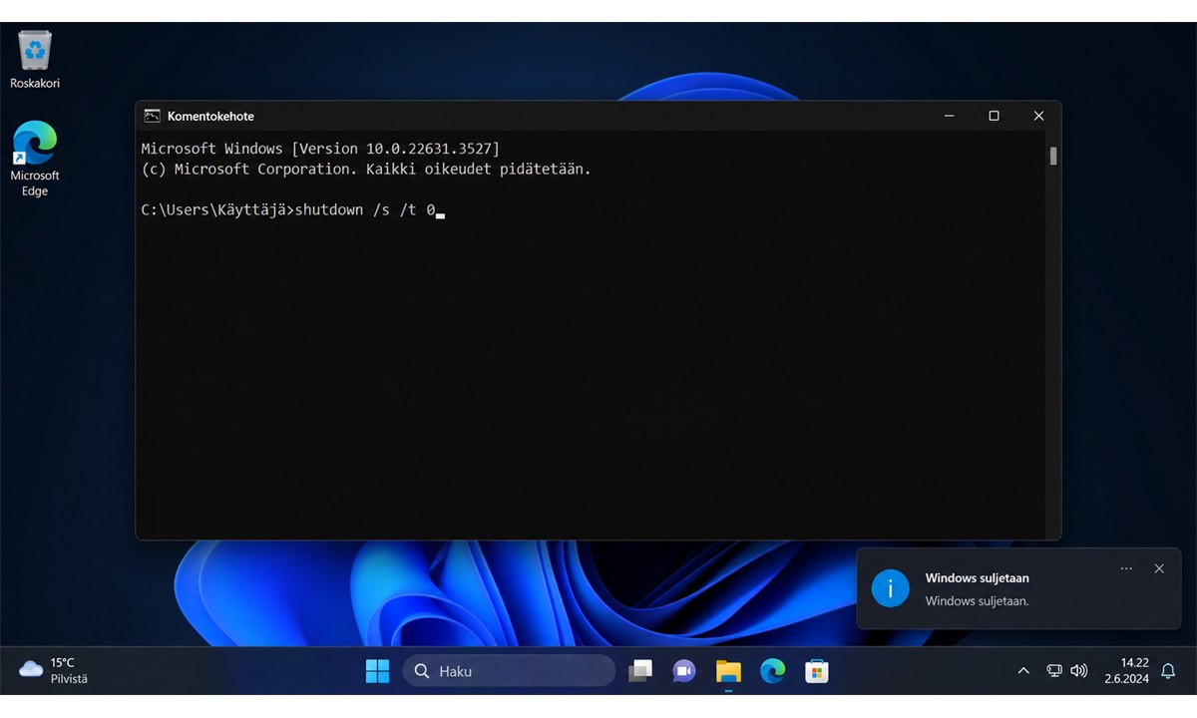Viewport: 1197px width, 718px height.
Task: Launch Microsoft Edge from the taskbar
Action: [772, 671]
